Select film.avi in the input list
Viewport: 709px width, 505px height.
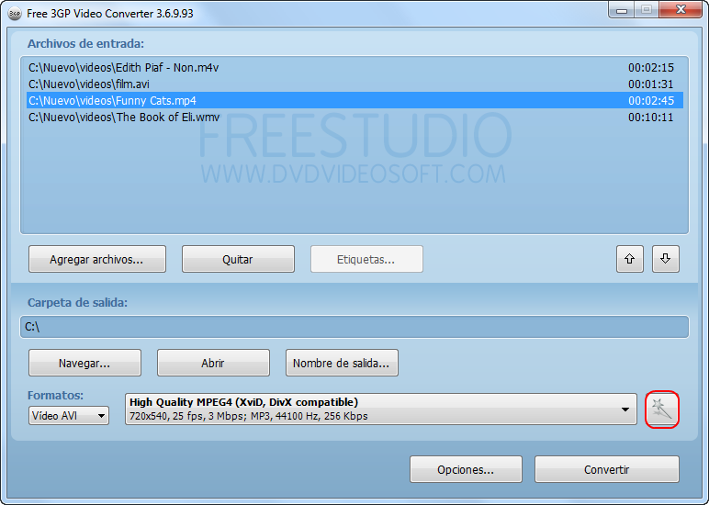[x=354, y=84]
